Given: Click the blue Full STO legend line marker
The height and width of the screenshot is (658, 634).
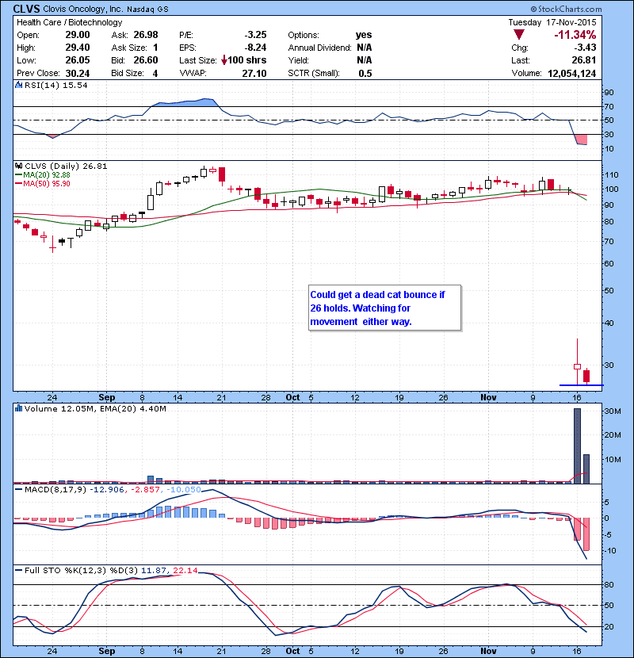Looking at the screenshot, I should (18, 570).
